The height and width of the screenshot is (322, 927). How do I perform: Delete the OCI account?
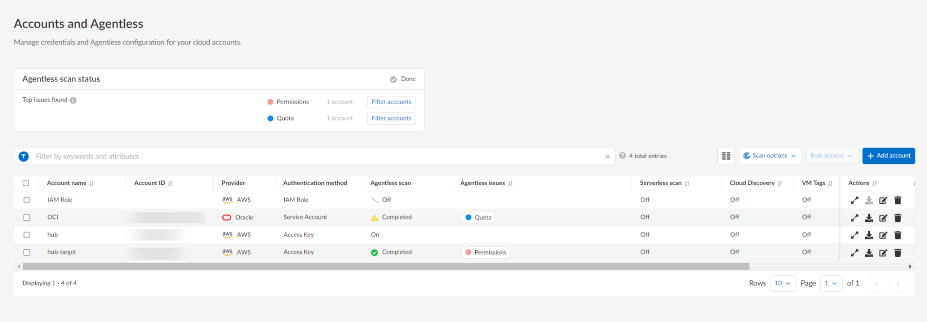[898, 218]
